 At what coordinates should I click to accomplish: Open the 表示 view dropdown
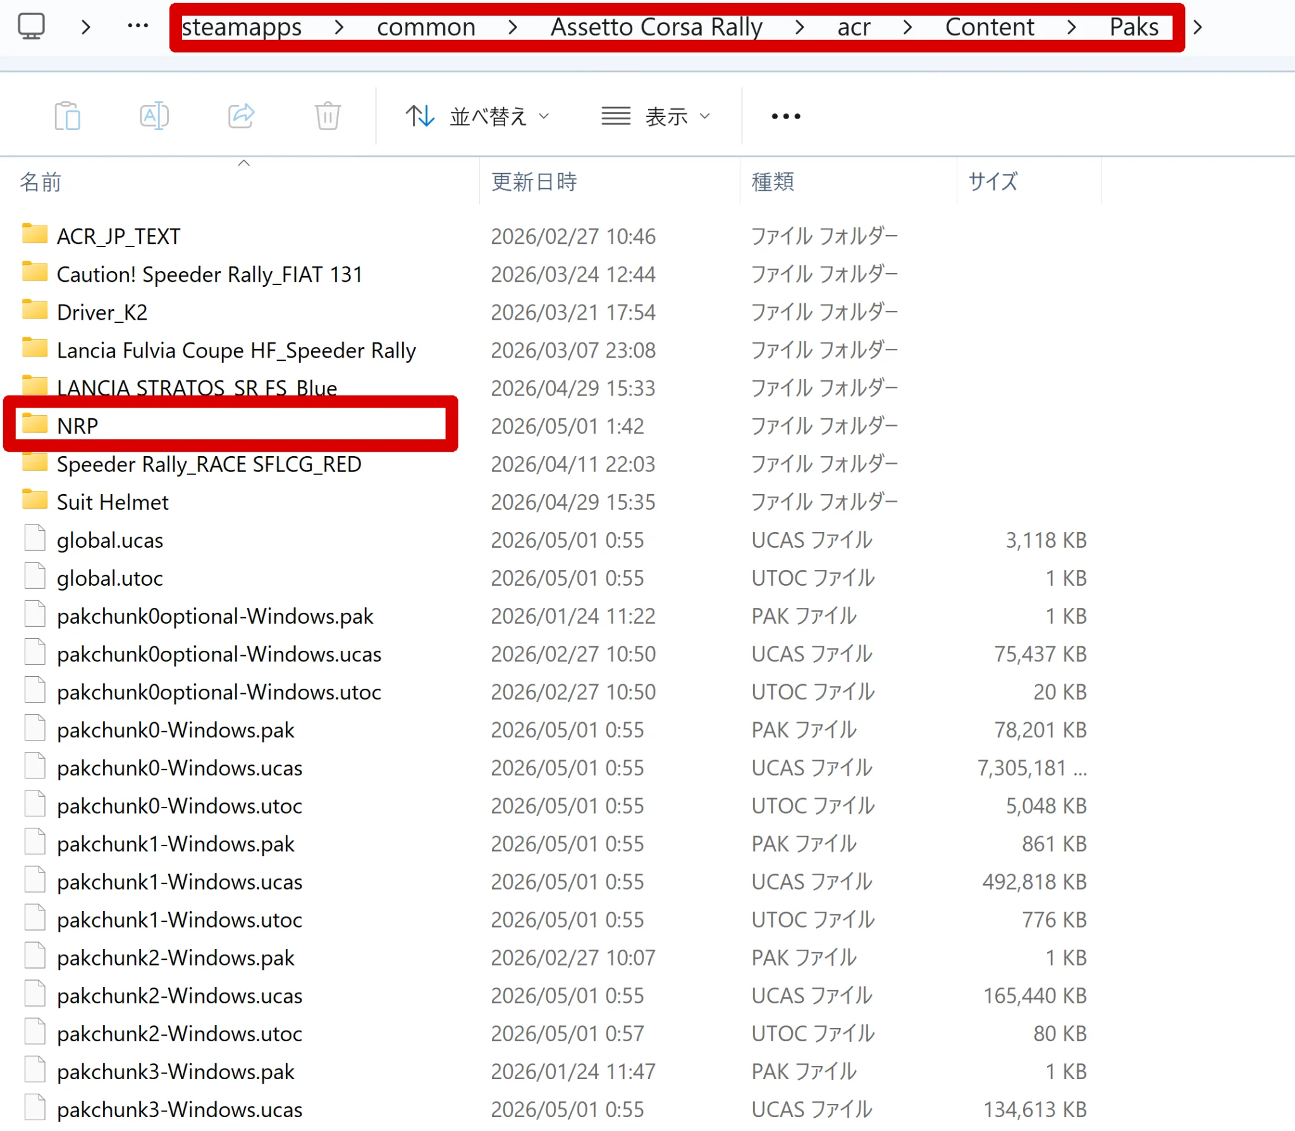[656, 116]
